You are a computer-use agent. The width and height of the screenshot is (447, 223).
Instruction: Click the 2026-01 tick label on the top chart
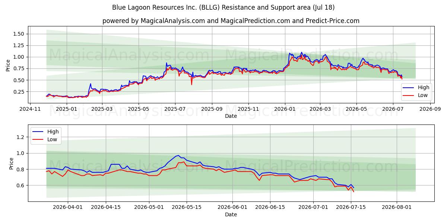(x=285, y=109)
